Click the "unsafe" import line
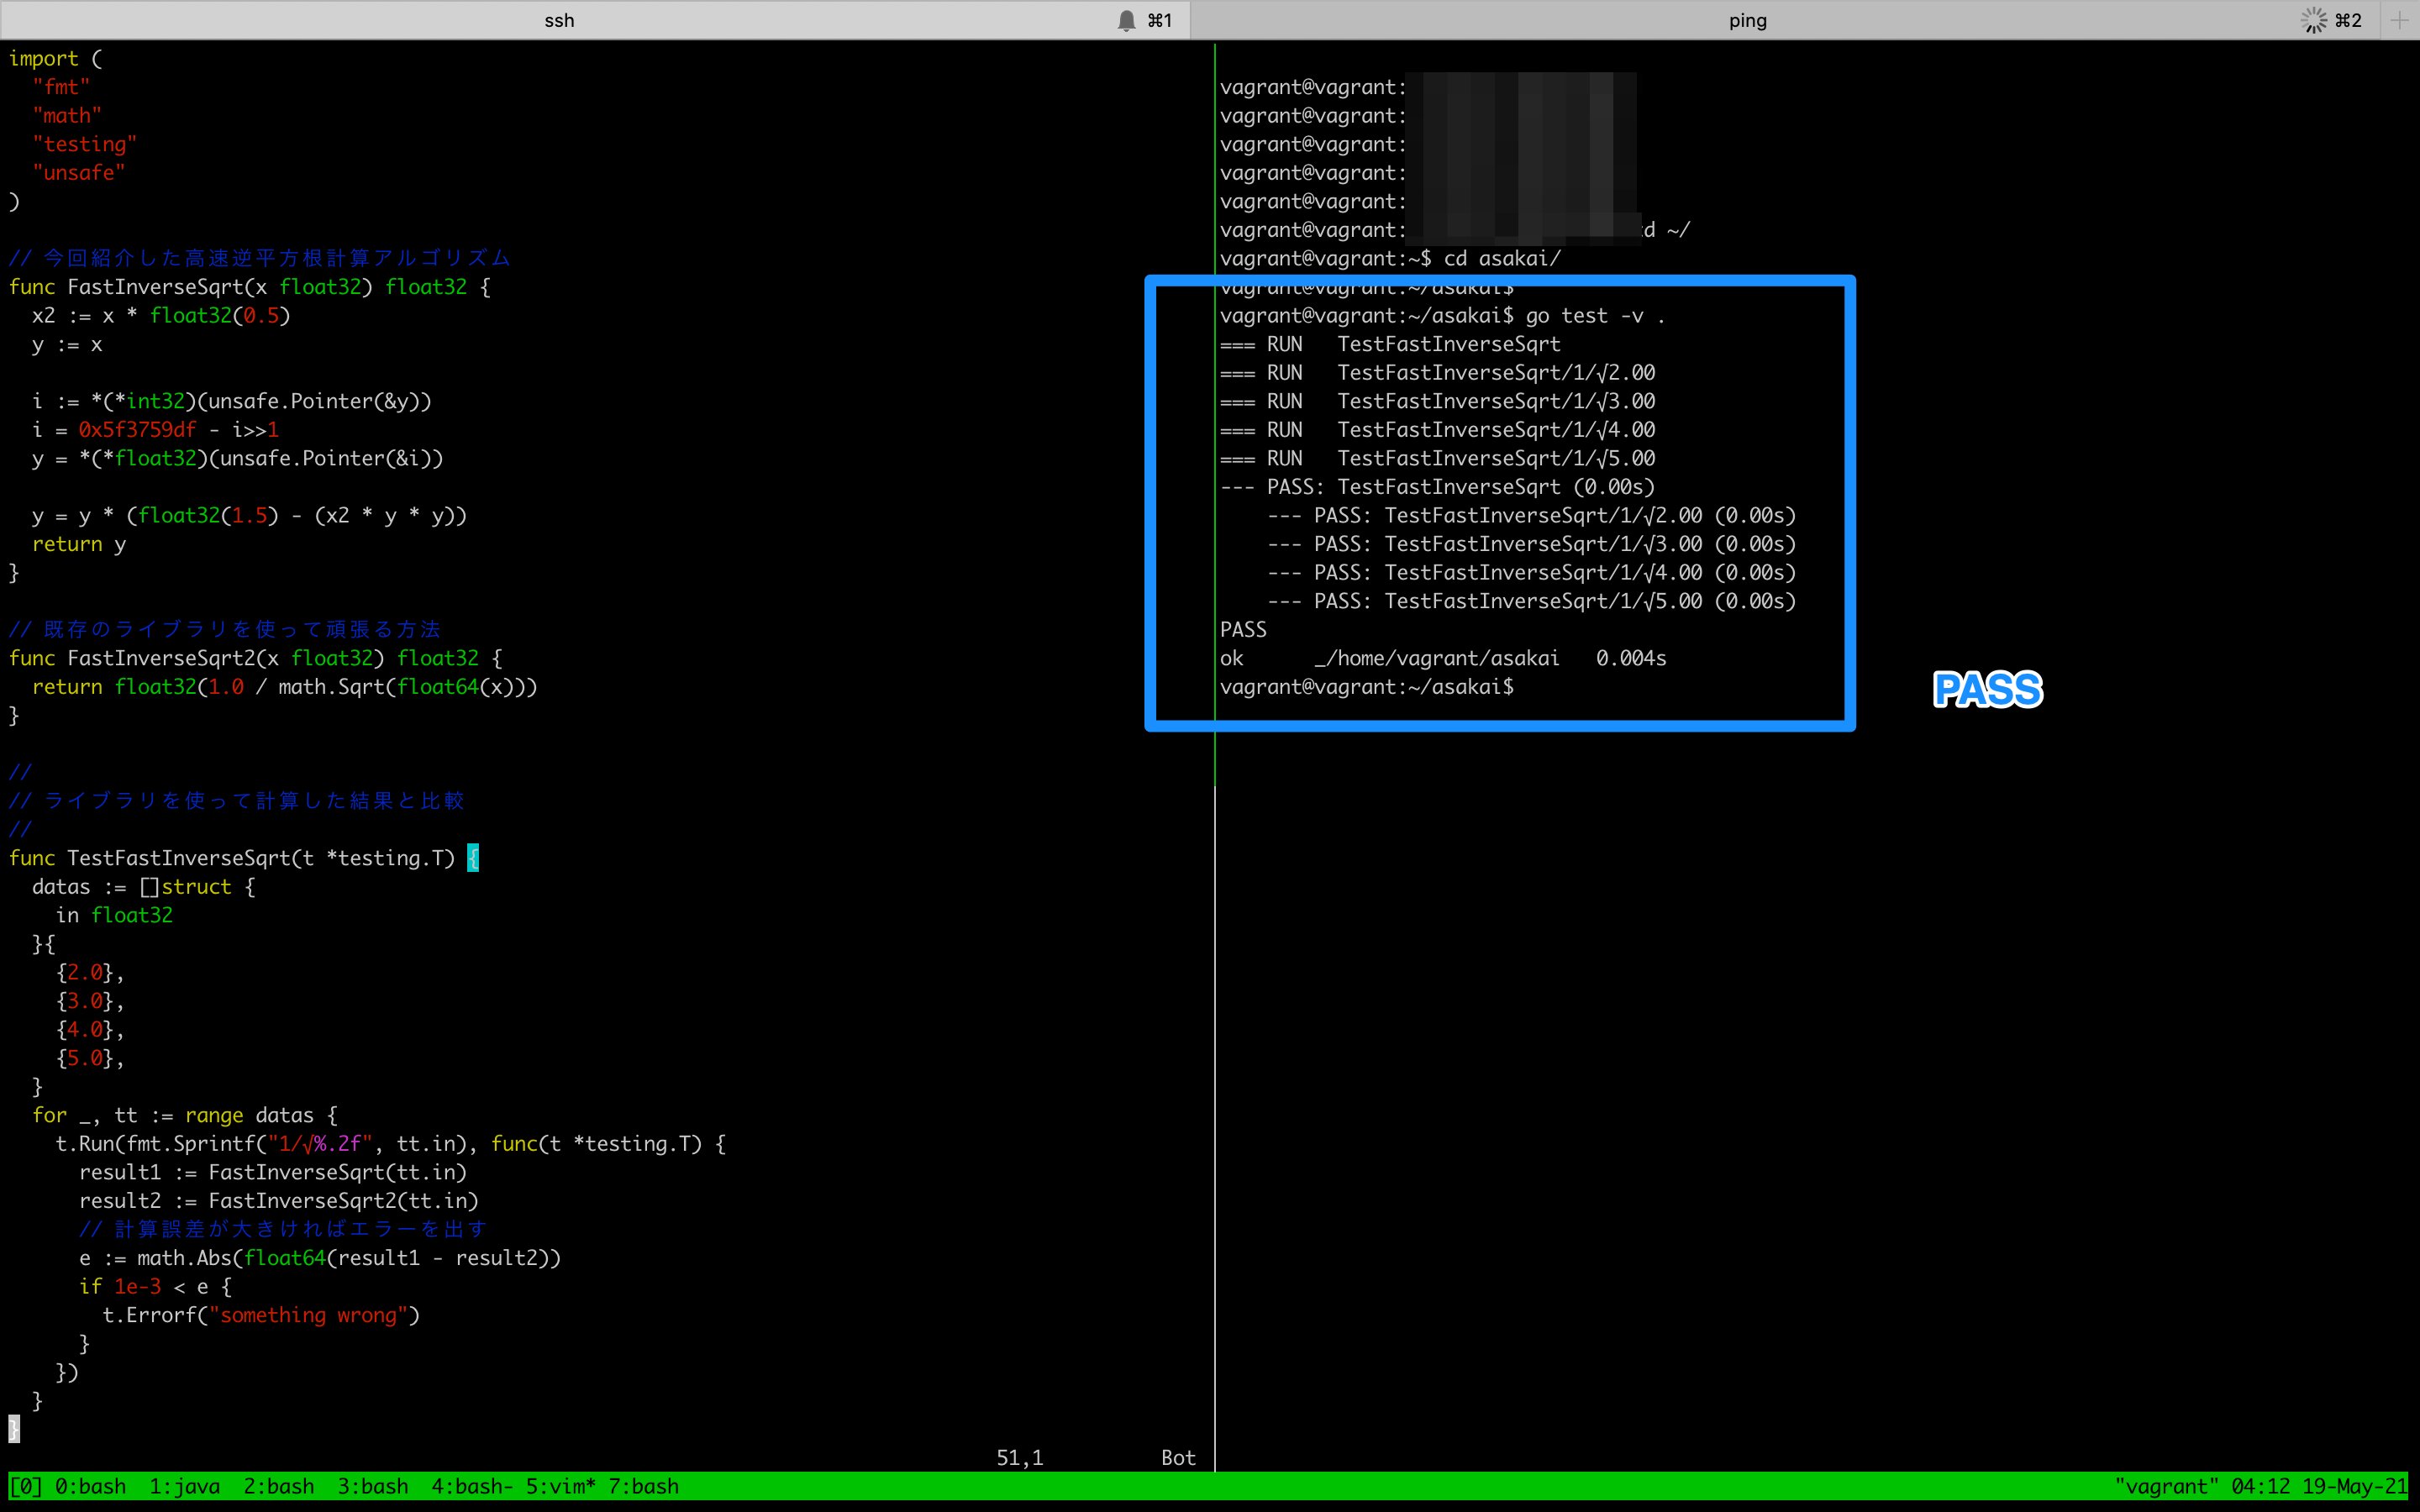 (79, 173)
